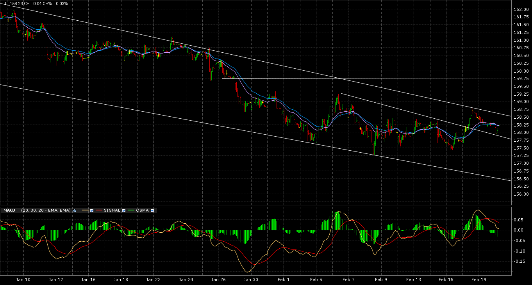The image size is (532, 285).
Task: Click the 158.25 price axis label
Action: coord(521,125)
